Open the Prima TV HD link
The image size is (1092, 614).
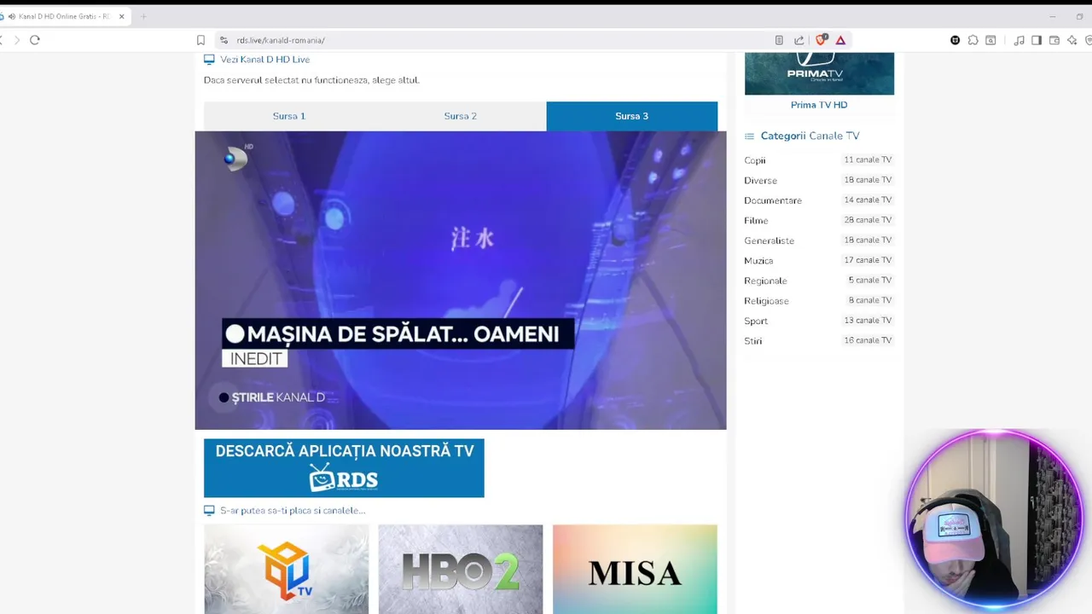tap(819, 105)
